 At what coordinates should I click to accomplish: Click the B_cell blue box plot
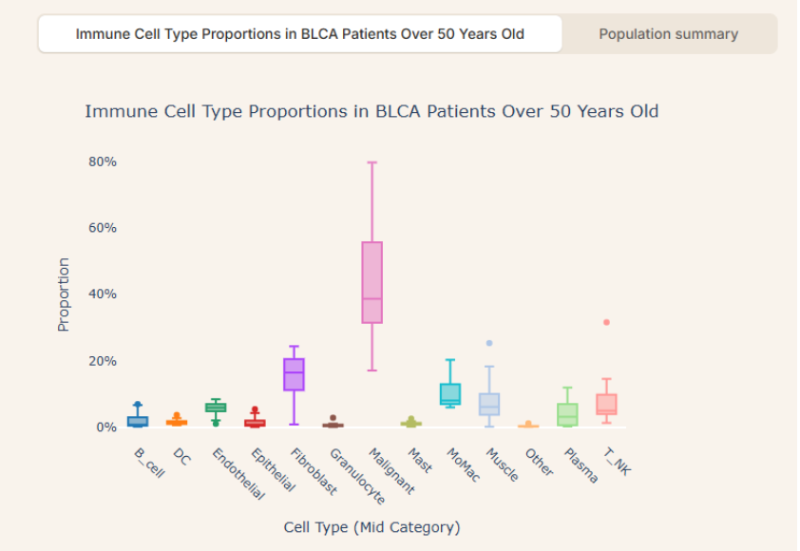coord(138,421)
